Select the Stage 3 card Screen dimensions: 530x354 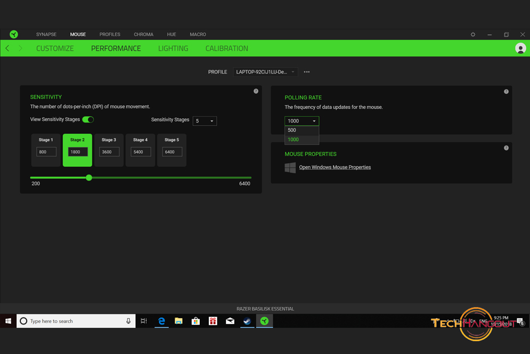tap(109, 150)
